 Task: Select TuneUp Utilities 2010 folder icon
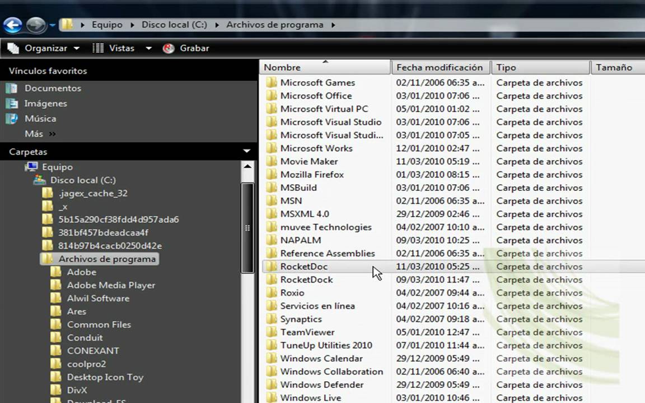[x=271, y=345]
